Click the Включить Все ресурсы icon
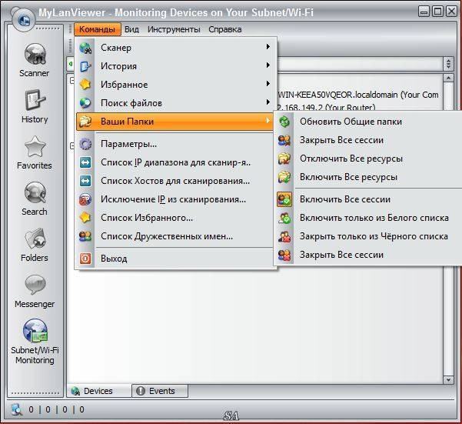 click(284, 177)
